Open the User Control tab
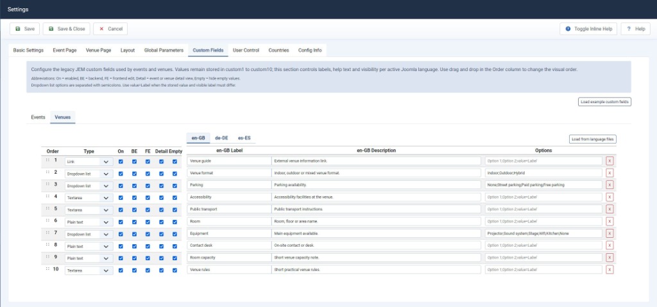The image size is (657, 307). click(246, 50)
